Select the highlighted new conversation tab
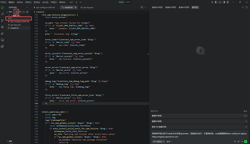Screen dimensions: 250x144 (195, 7)
